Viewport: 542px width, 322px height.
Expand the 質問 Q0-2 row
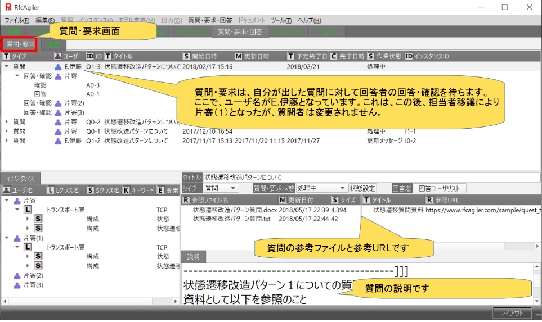click(x=7, y=122)
